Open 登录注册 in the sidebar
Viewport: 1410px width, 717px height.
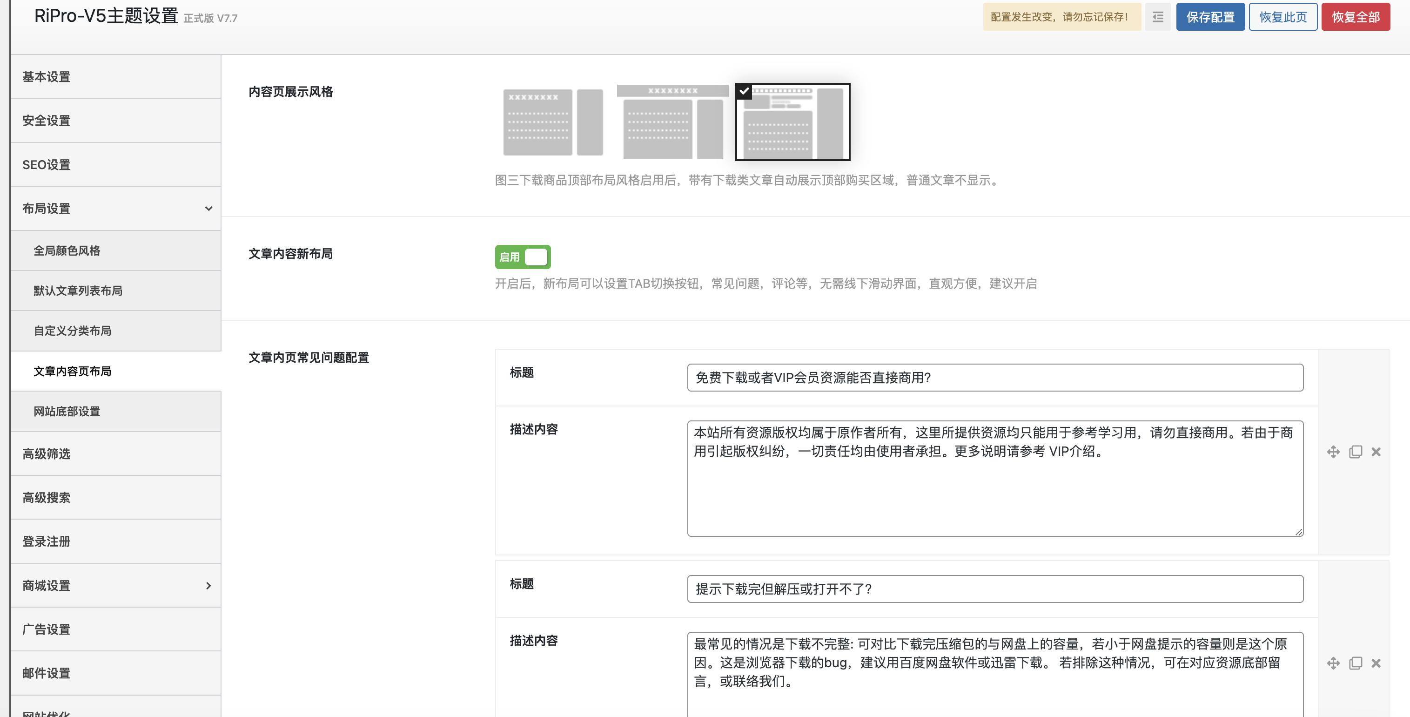(116, 541)
